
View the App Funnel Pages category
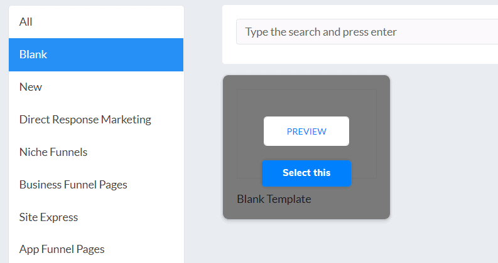[x=96, y=249]
